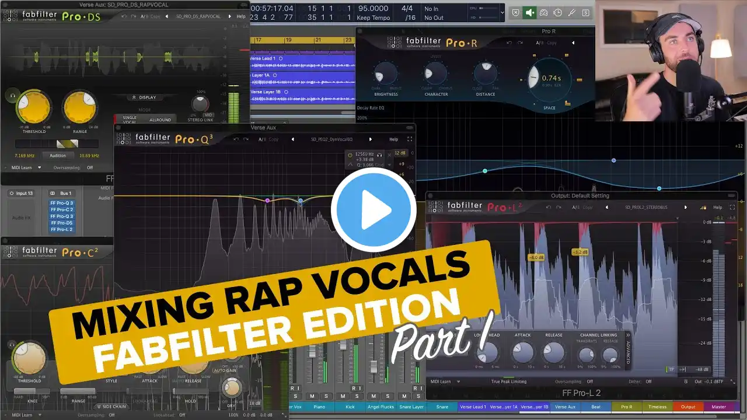Go to the next preset in Pro-DS

coord(230,16)
